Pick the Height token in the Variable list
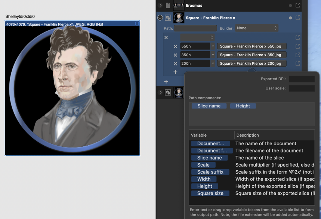 pos(205,186)
